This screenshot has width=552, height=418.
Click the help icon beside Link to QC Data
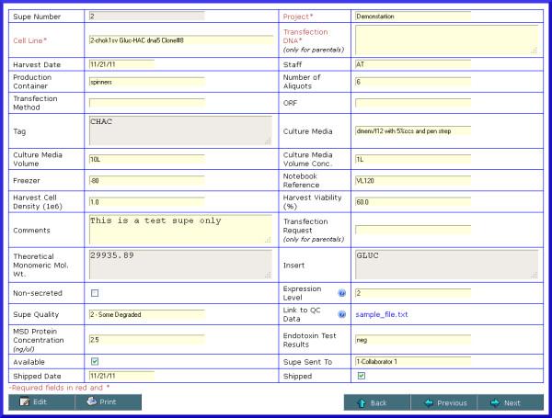(341, 314)
